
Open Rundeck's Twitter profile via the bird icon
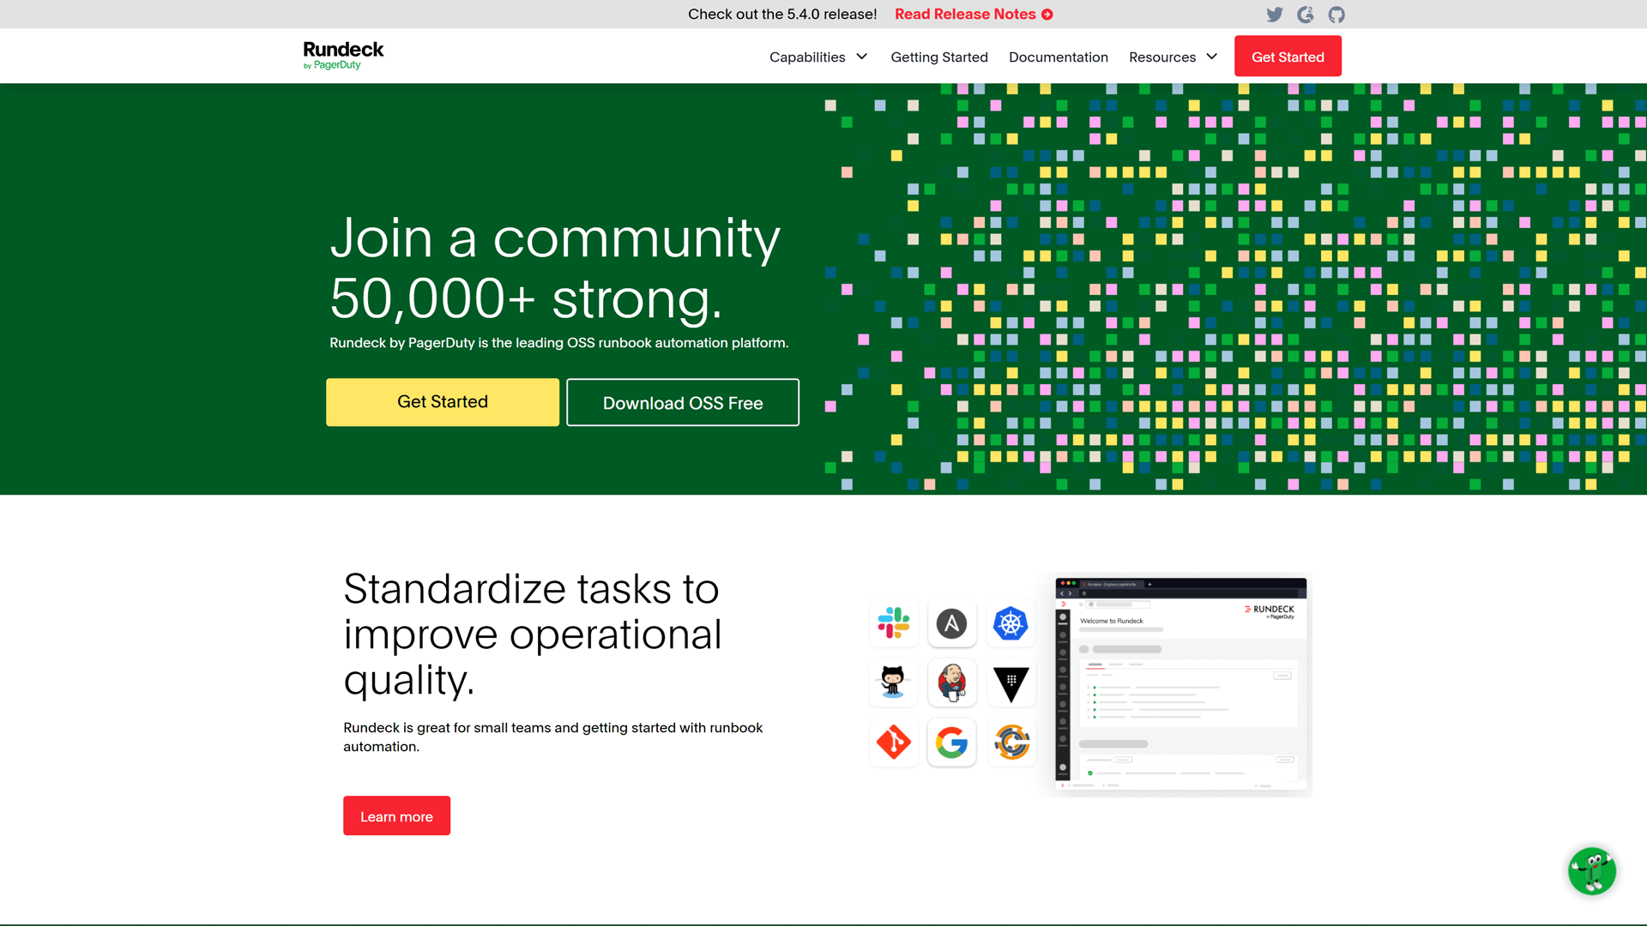[1274, 14]
